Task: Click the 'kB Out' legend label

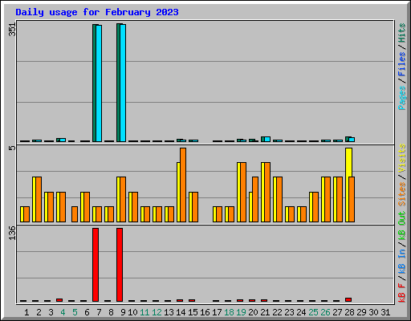Action: point(402,226)
